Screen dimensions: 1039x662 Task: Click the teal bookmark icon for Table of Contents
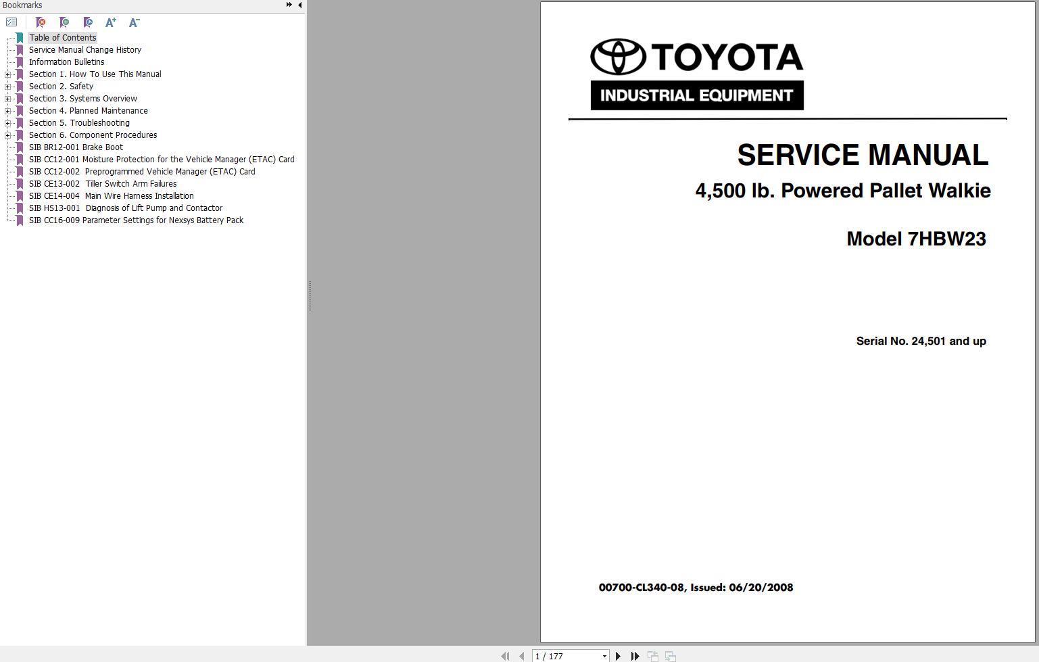pos(20,38)
